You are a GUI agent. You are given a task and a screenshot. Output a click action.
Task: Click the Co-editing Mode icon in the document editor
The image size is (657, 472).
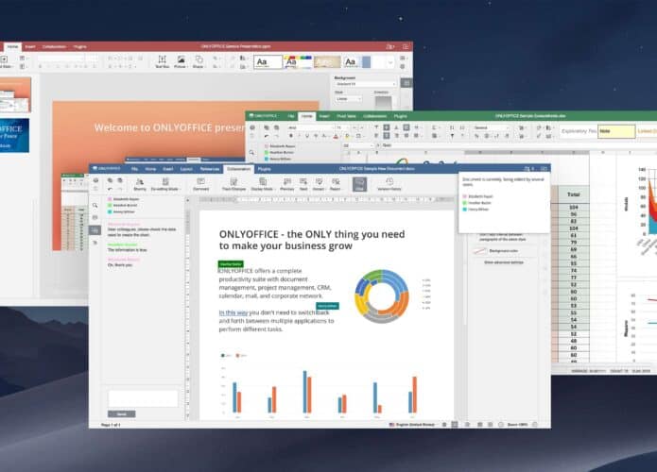(x=165, y=181)
